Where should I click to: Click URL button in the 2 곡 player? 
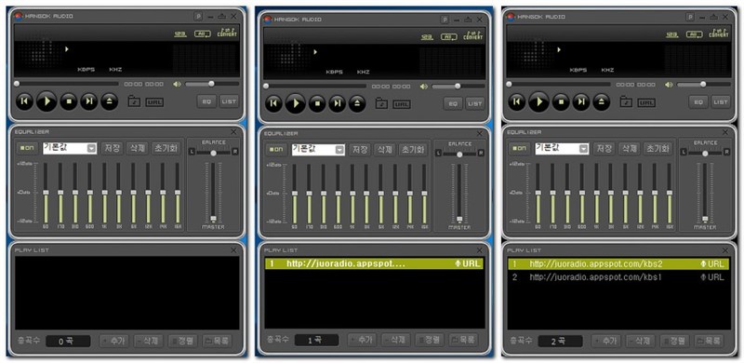point(646,102)
